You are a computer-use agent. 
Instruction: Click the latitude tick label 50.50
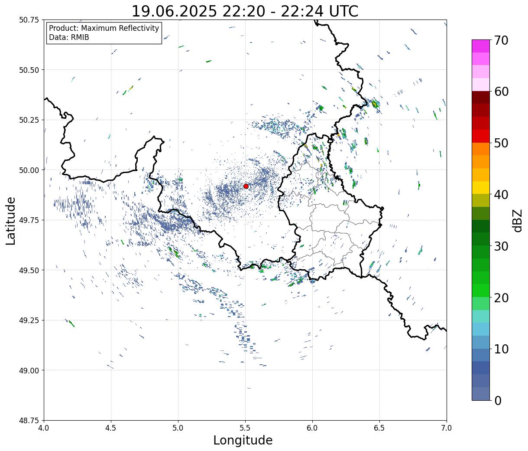point(29,70)
